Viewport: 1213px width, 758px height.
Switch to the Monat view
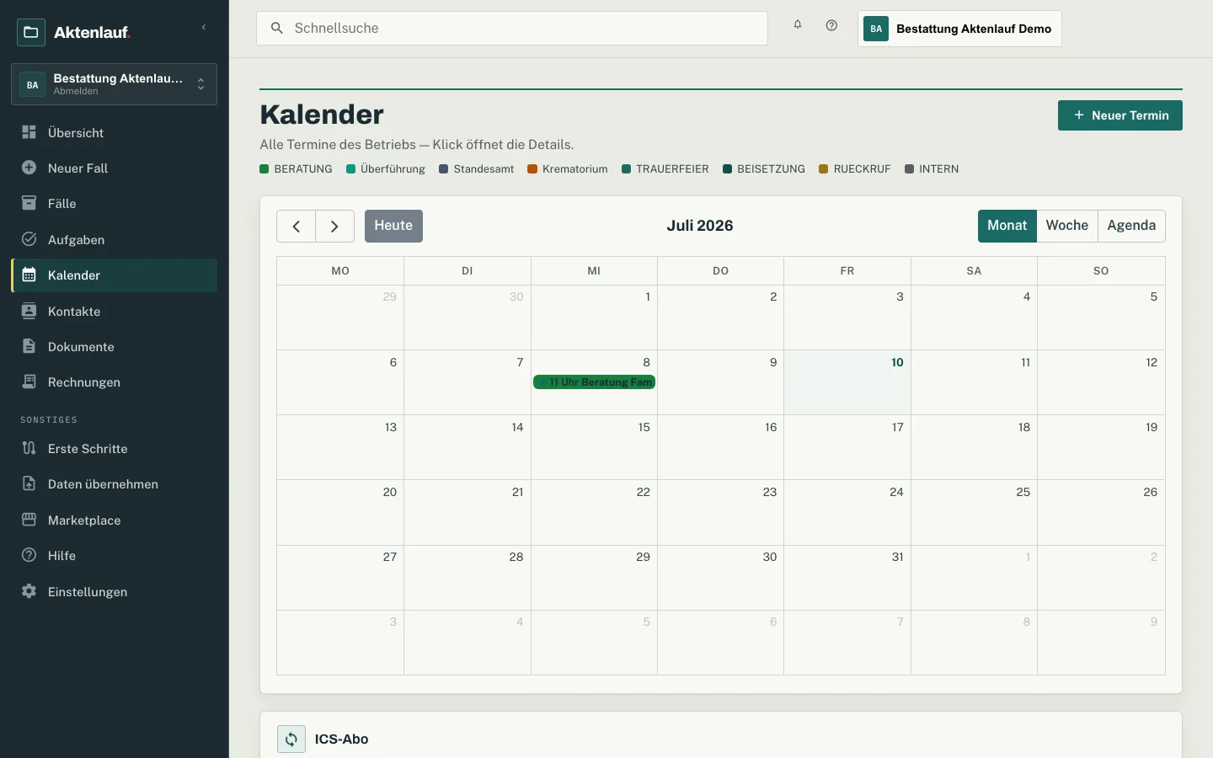pyautogui.click(x=1007, y=226)
